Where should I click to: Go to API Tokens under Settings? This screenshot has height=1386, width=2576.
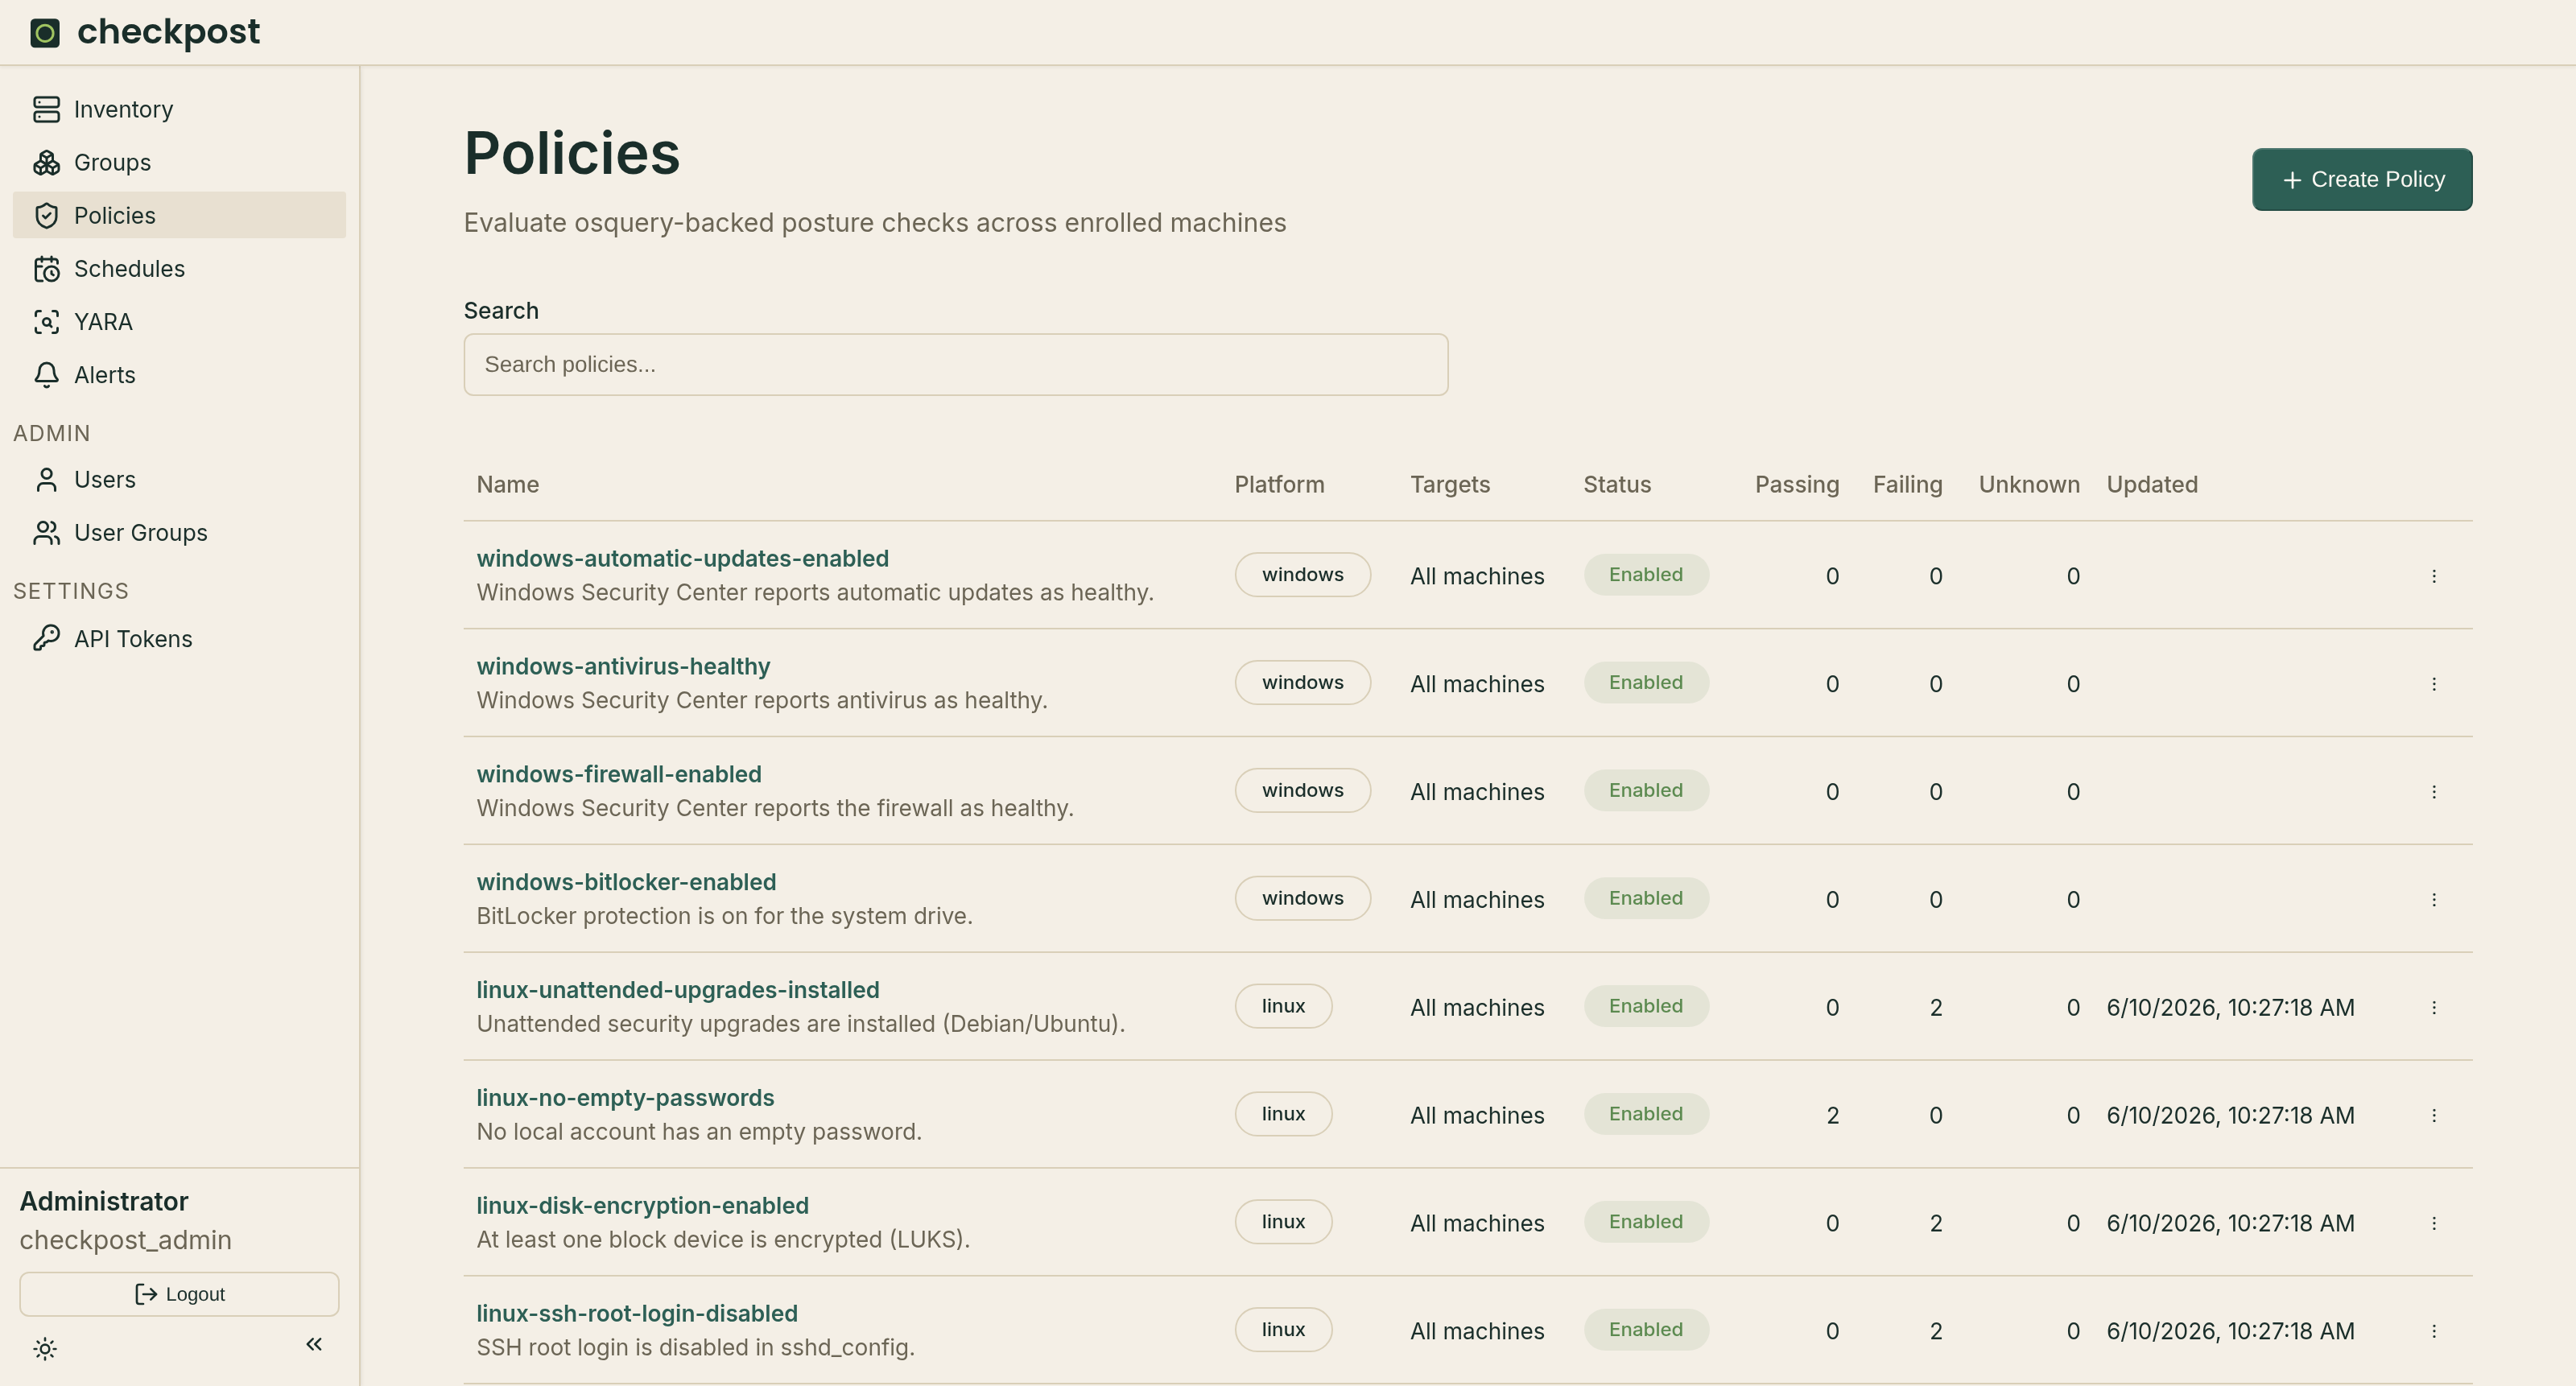pos(179,638)
